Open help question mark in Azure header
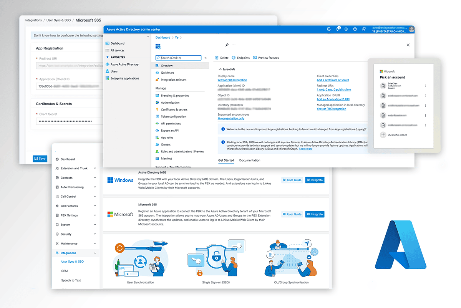Viewport: 461px width, 308px height. point(355,29)
